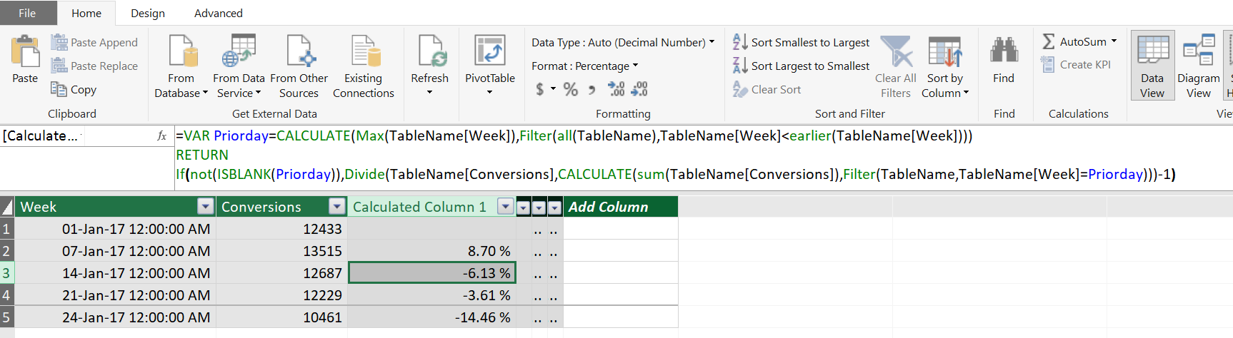Click Conversions value 10461
This screenshot has height=338, width=1233.
click(281, 317)
